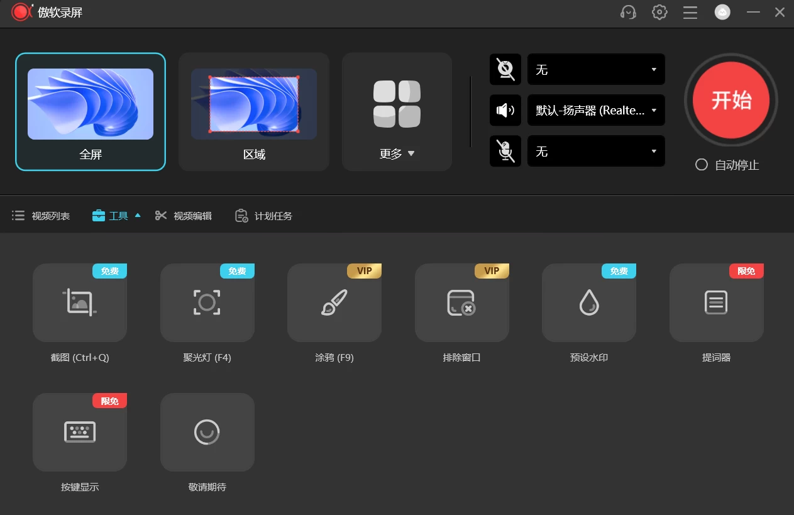This screenshot has height=515, width=794.
Task: Click the customer support headset icon
Action: tap(628, 12)
